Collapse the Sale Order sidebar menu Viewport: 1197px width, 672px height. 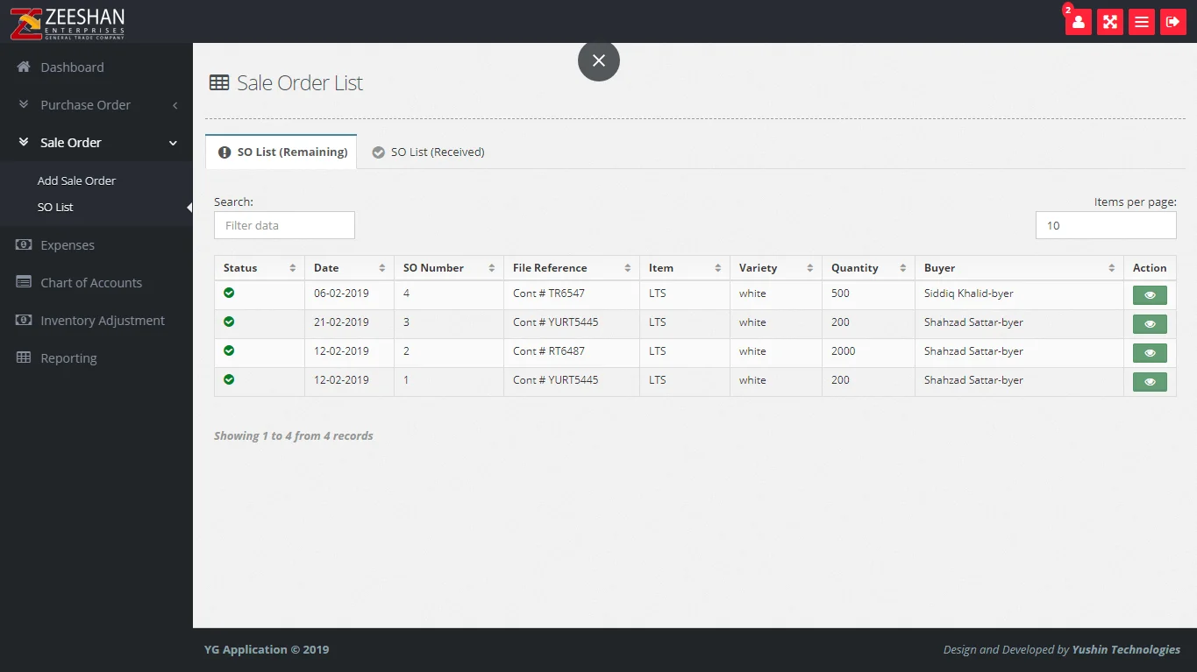coord(71,143)
